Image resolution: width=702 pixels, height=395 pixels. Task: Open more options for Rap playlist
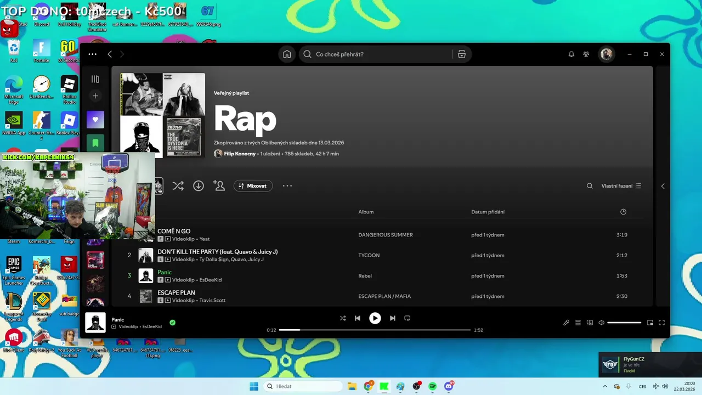[x=287, y=186]
